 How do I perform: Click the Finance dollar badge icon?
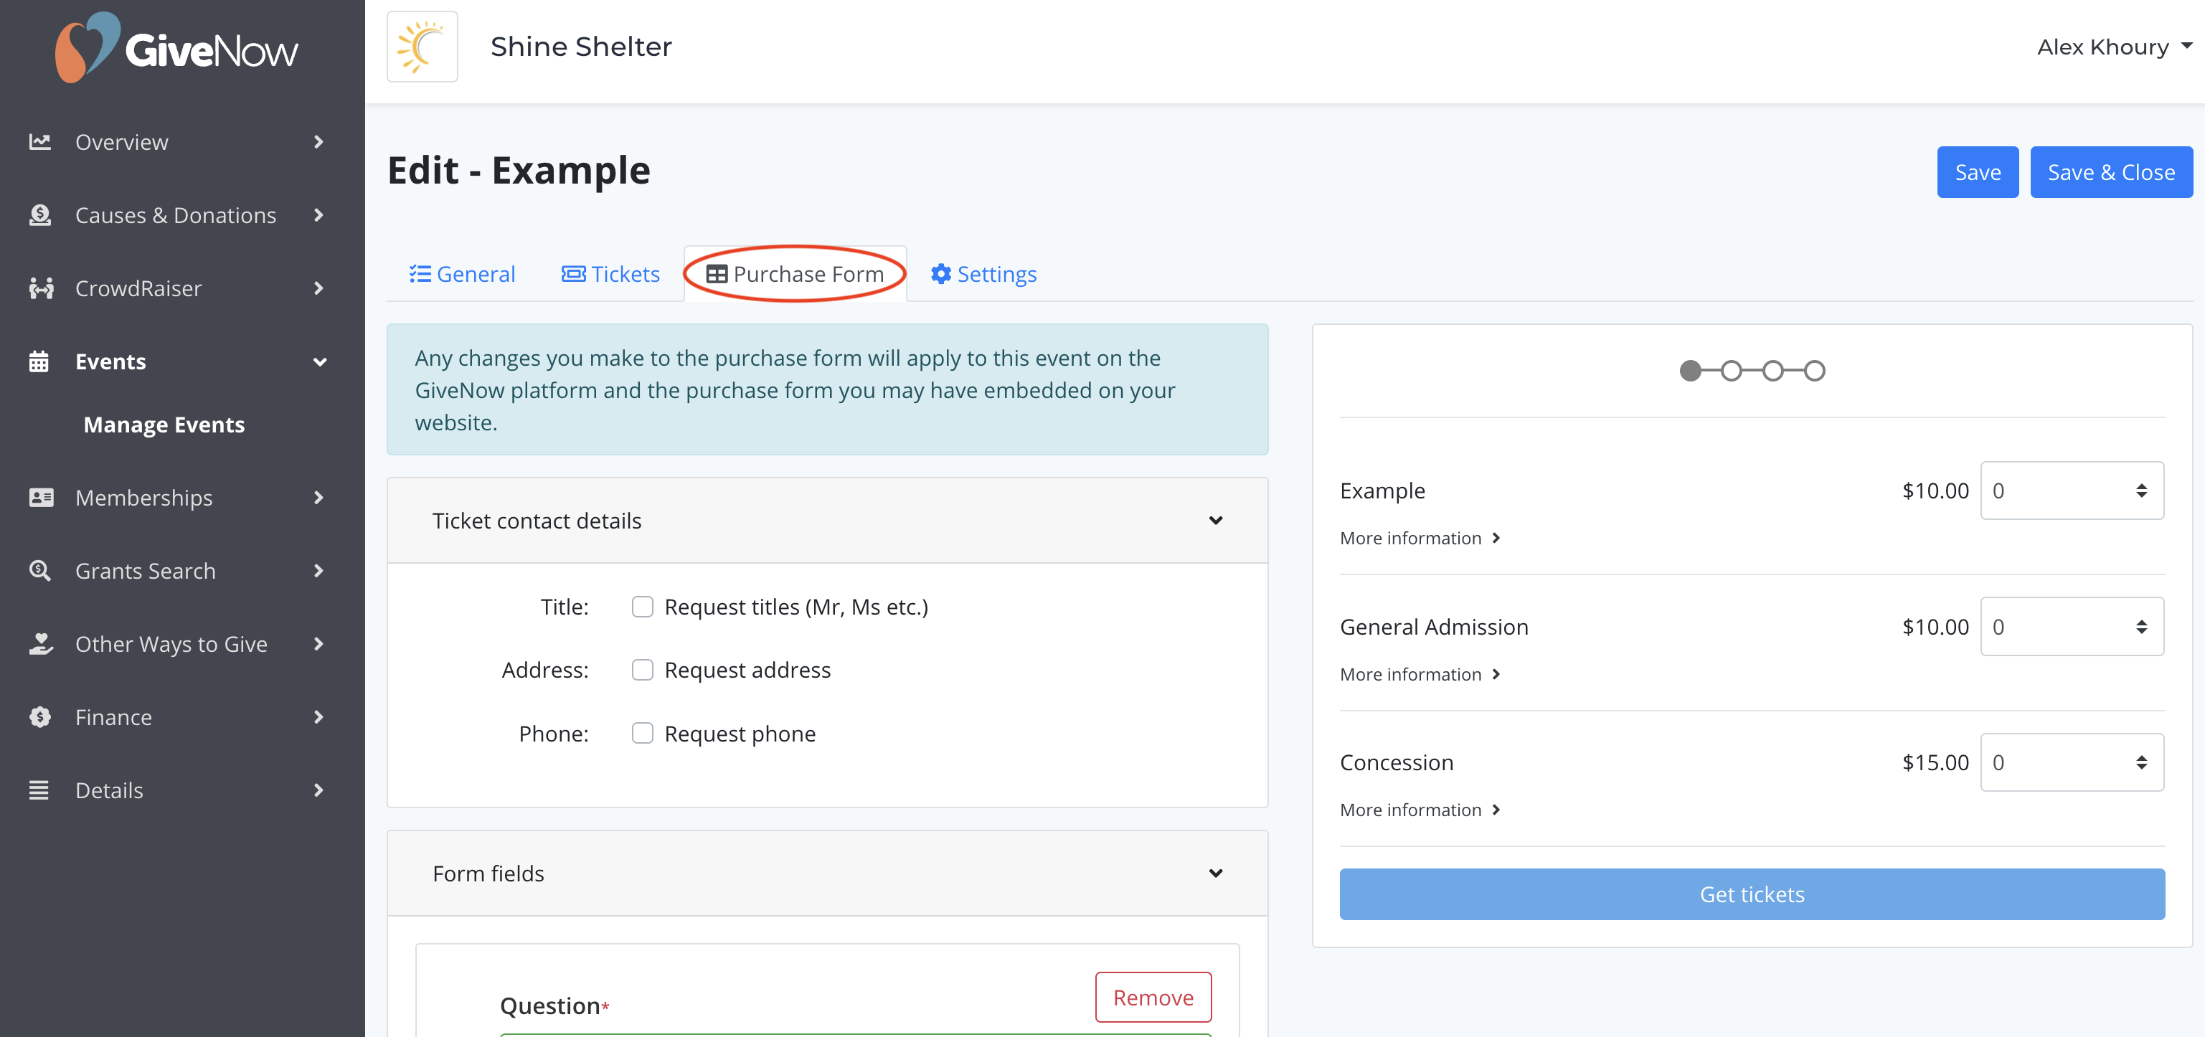[39, 717]
